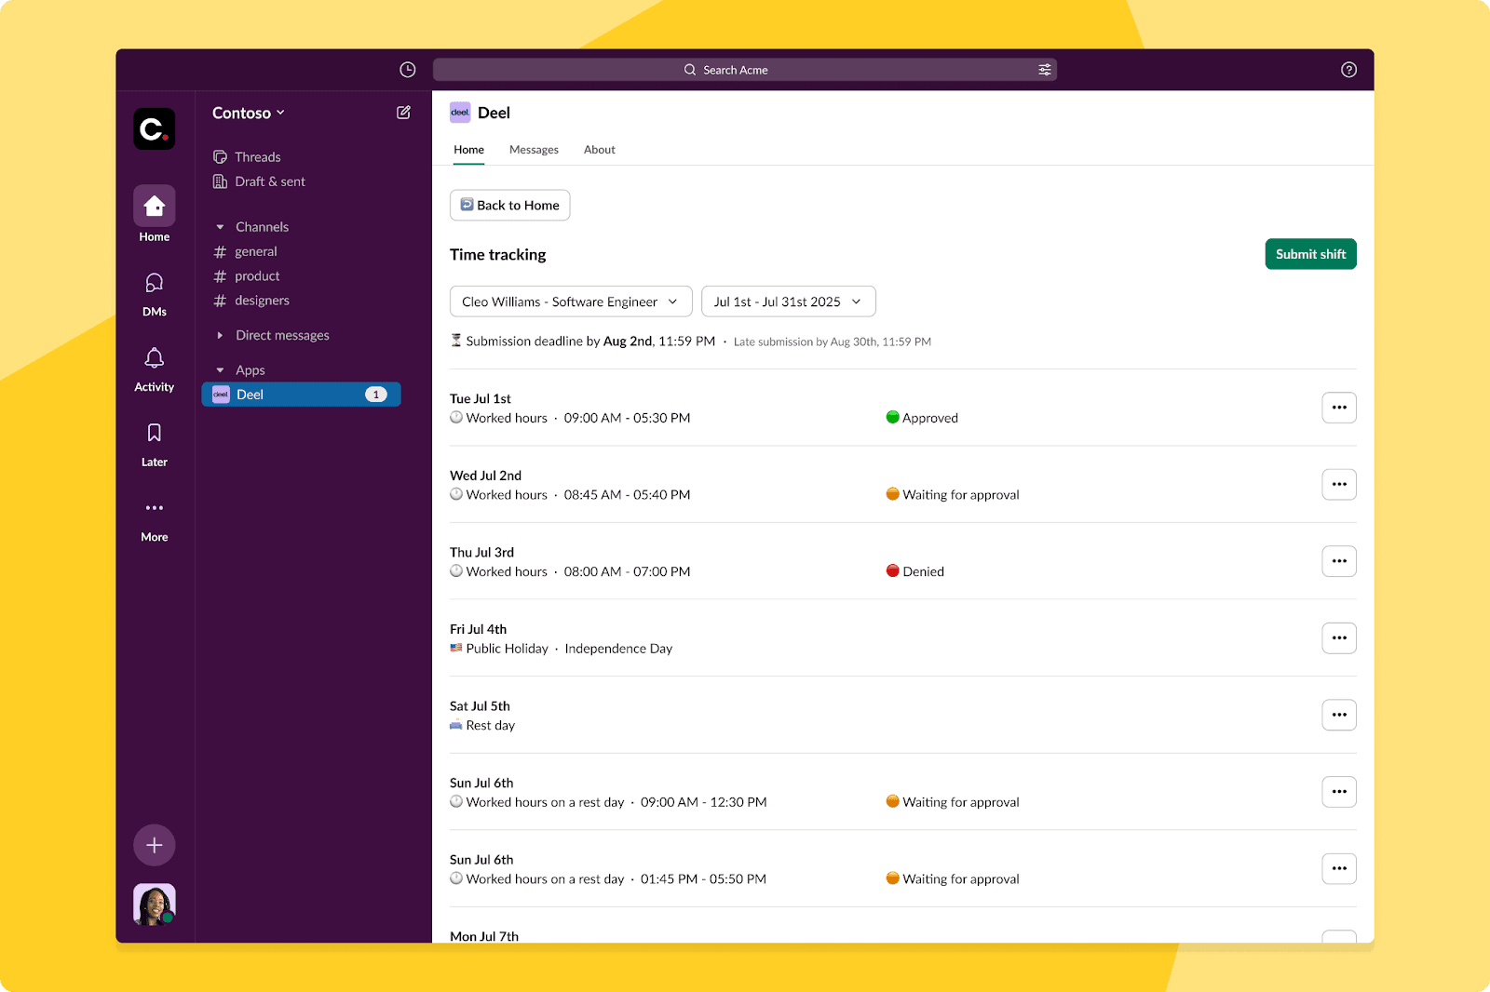Open the help question mark icon
This screenshot has width=1490, height=992.
pyautogui.click(x=1348, y=70)
